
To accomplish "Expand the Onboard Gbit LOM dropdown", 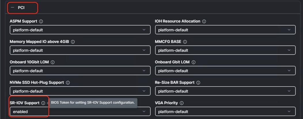I will click(225, 71).
